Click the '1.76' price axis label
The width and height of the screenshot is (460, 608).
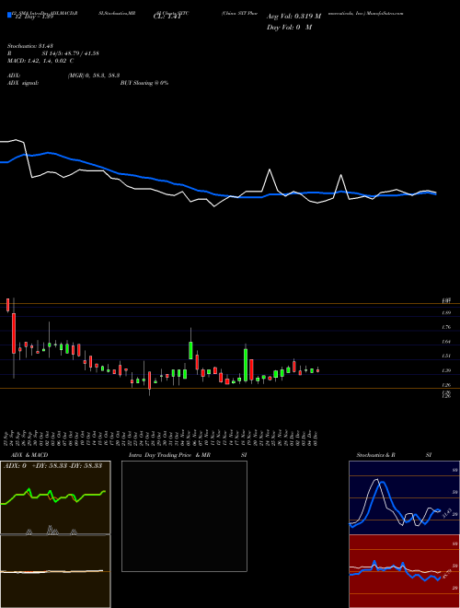point(446,327)
